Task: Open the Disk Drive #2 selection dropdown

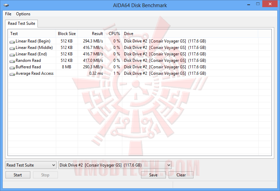Action: [x=115, y=165]
